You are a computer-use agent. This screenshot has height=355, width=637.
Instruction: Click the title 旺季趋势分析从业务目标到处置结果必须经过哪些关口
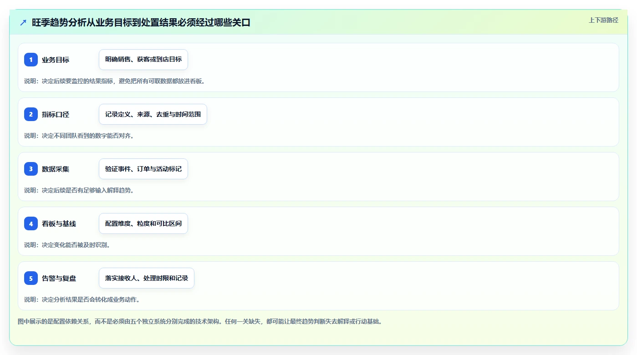point(141,23)
